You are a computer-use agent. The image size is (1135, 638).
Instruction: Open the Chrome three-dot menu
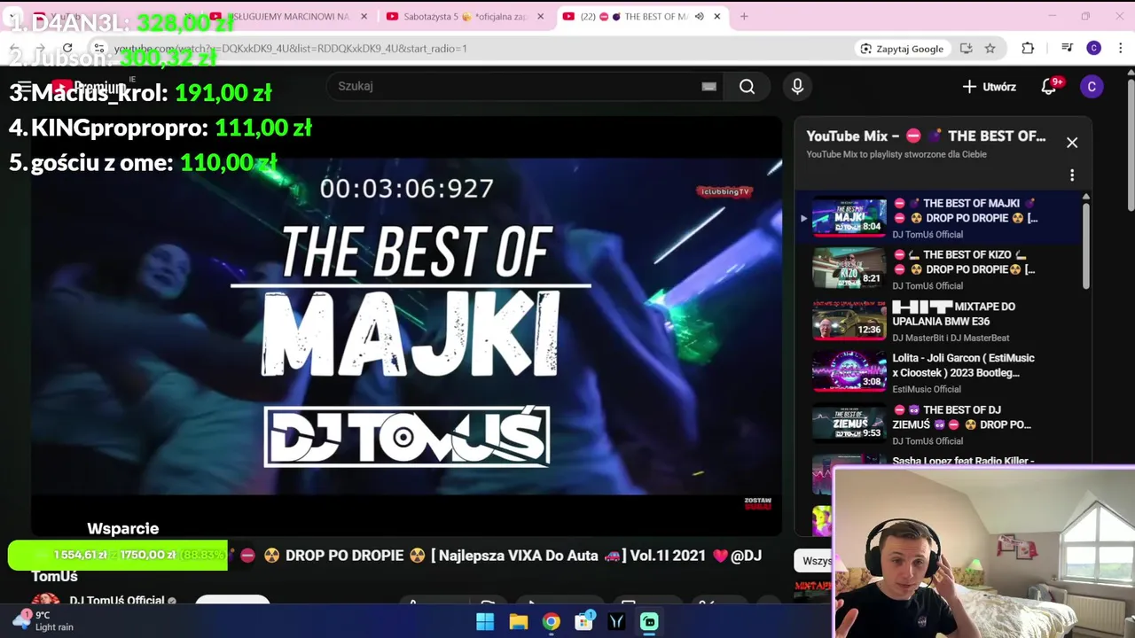coord(1121,49)
